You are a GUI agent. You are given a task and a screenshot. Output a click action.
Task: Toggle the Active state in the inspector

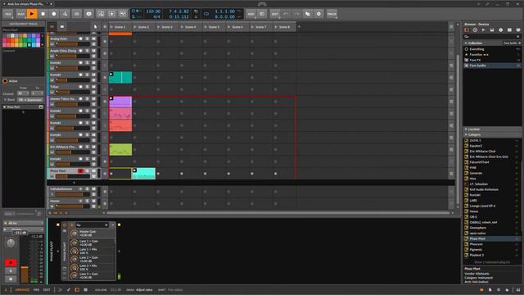click(5, 81)
